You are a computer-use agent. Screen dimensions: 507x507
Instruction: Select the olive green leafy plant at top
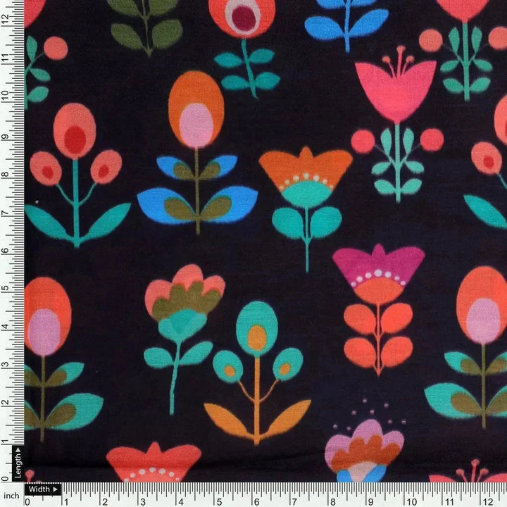pos(146,25)
